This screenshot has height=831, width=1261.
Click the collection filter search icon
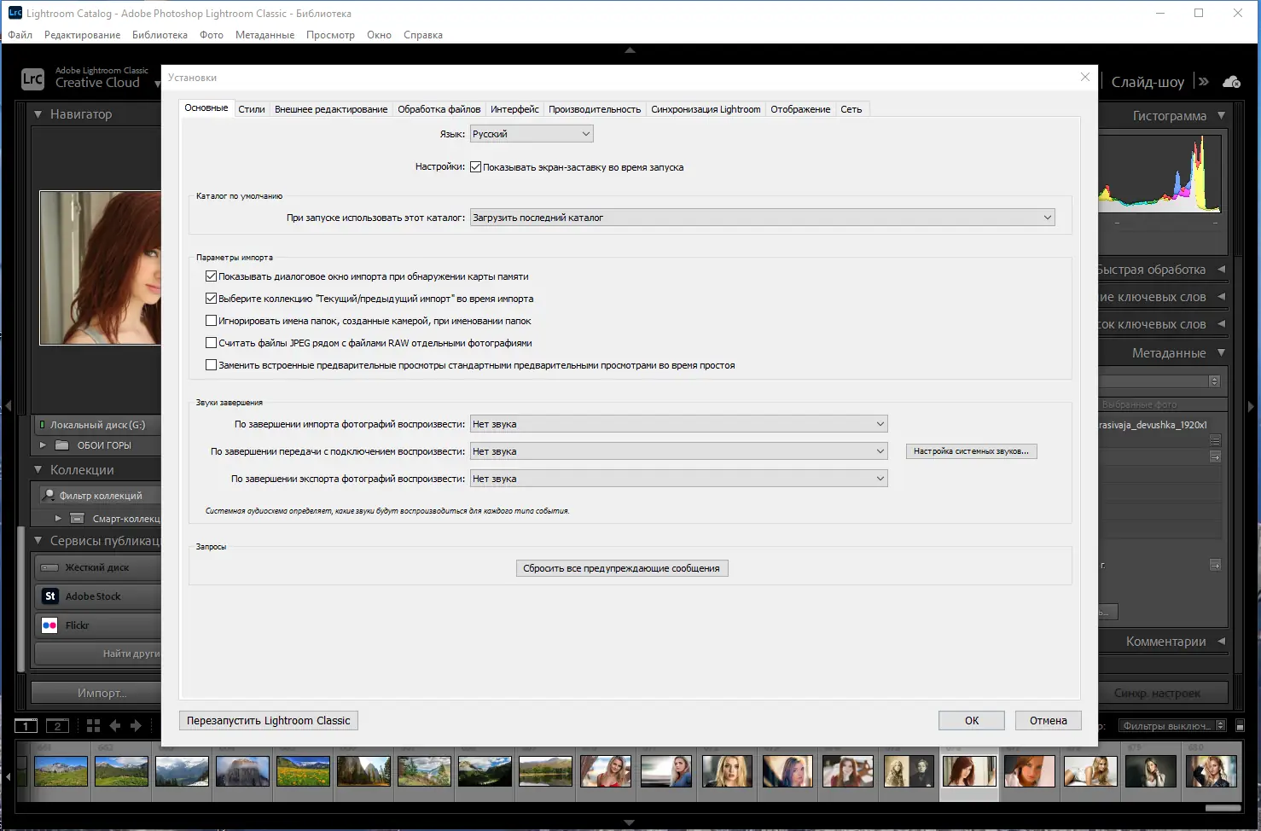coord(49,495)
